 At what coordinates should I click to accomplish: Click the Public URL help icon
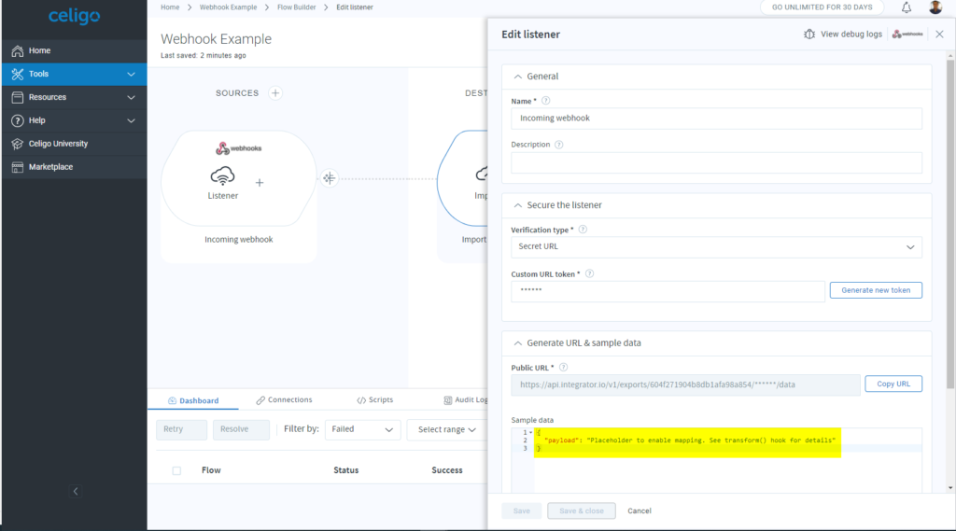(x=563, y=367)
